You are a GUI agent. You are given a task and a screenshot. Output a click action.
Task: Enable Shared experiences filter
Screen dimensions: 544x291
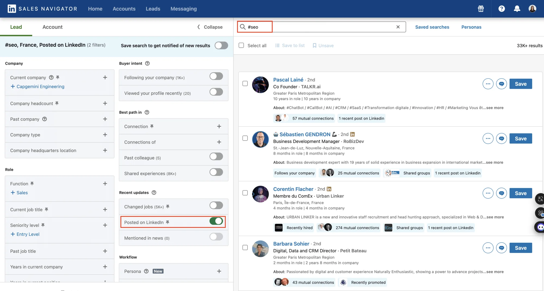216,172
